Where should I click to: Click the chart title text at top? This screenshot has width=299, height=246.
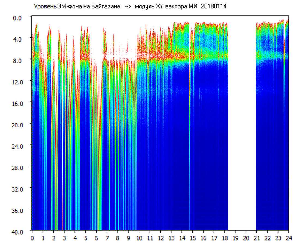130,7
